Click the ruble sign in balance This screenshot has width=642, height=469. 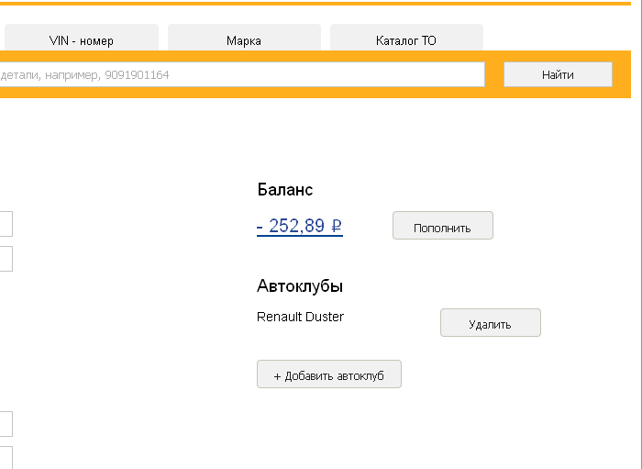[337, 226]
